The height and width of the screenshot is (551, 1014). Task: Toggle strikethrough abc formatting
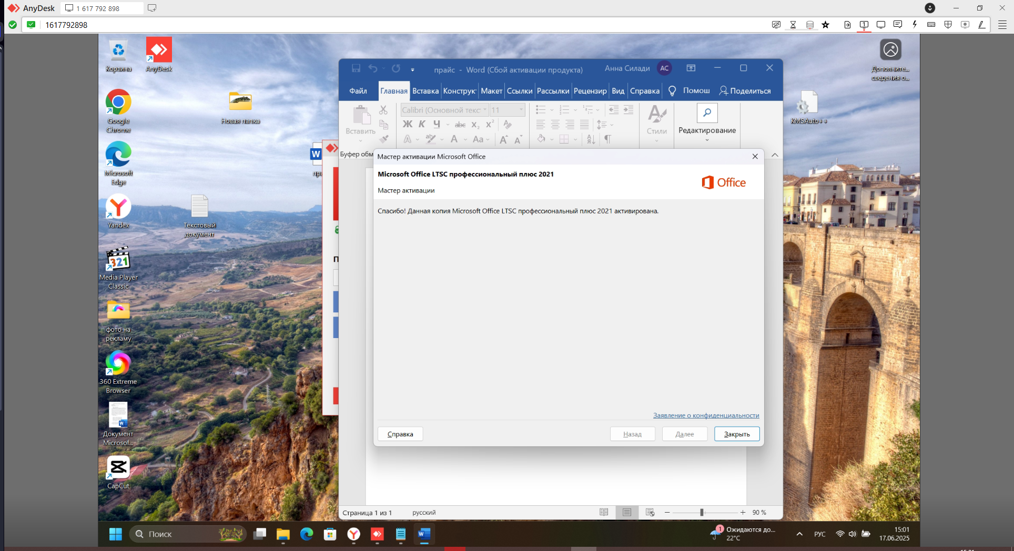(460, 125)
